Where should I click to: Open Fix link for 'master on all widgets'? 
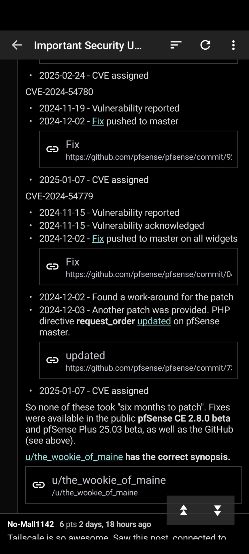98,238
